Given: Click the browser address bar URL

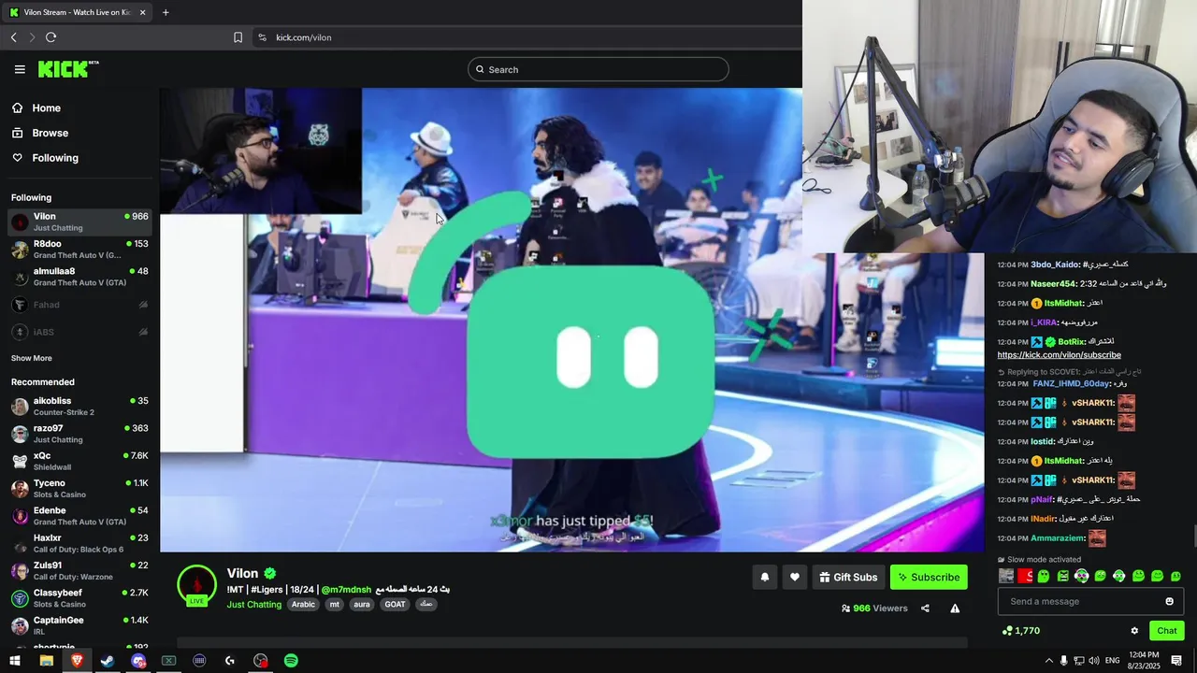Looking at the screenshot, I should 304,37.
